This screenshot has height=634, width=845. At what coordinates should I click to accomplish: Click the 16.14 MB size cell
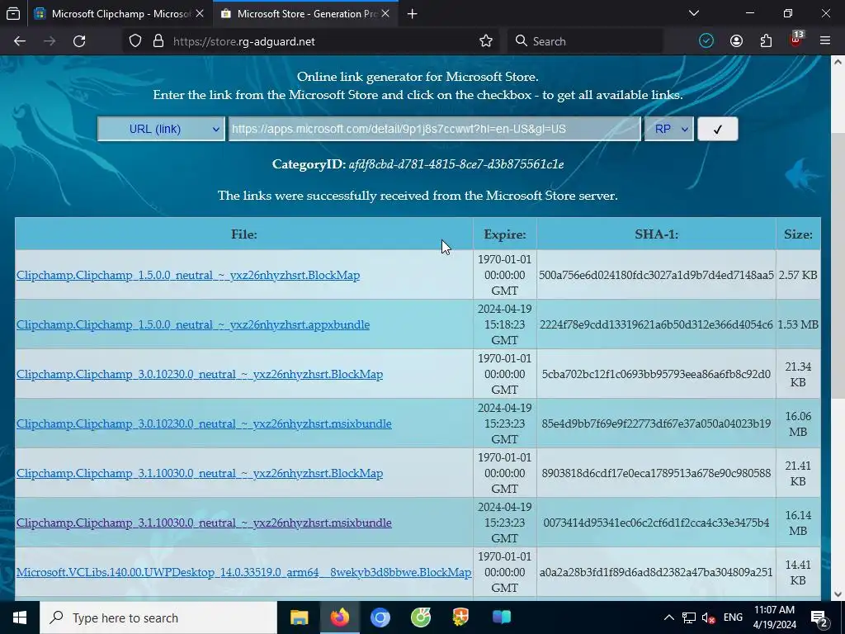pos(798,523)
